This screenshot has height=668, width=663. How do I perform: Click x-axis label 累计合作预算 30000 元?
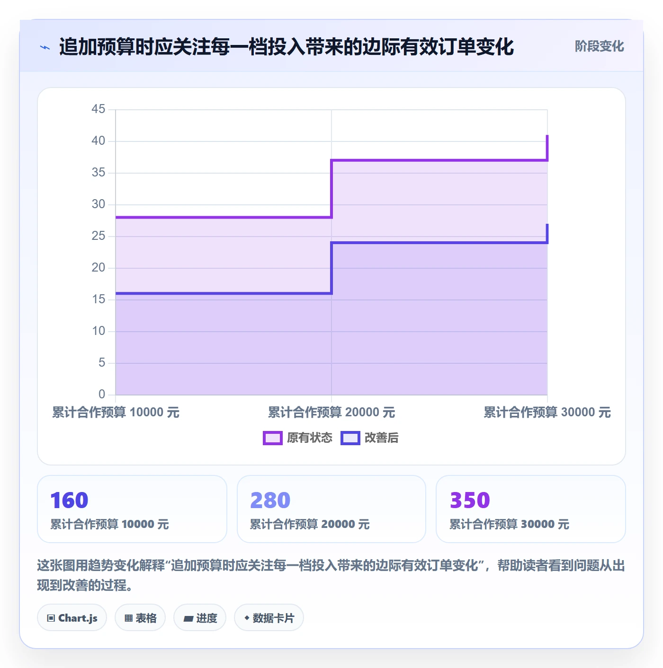(x=547, y=413)
